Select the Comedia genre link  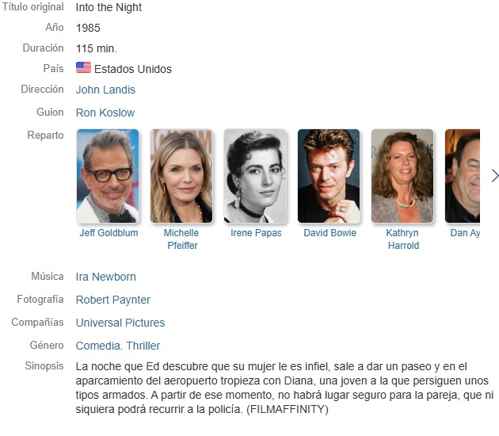(98, 346)
